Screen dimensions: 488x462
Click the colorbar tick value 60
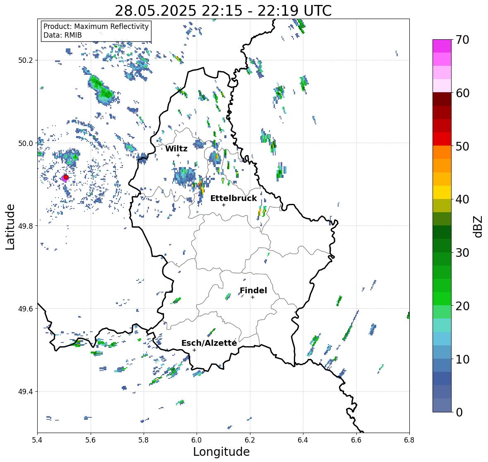[462, 93]
